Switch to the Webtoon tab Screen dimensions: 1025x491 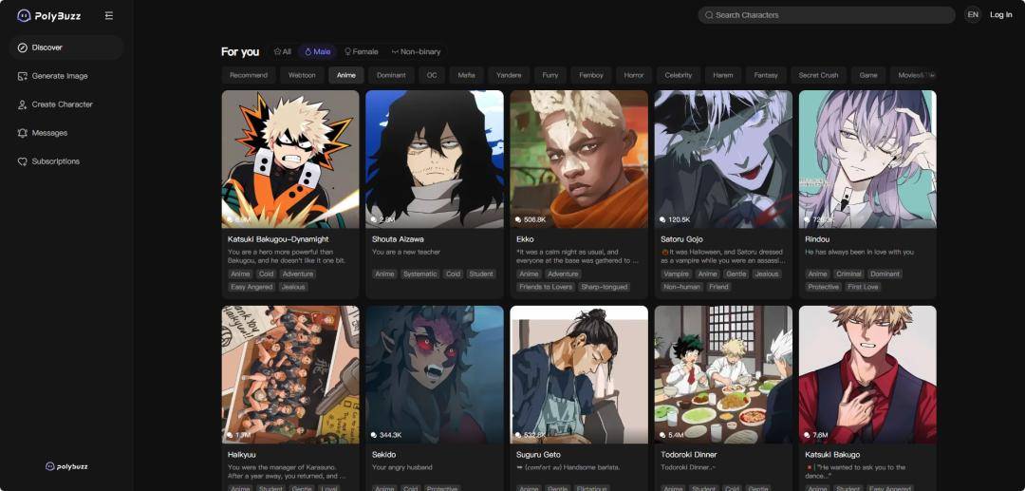tap(302, 75)
